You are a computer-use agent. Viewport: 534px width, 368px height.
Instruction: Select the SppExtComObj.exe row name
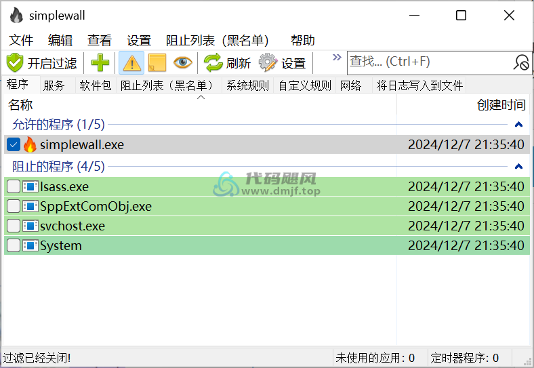tap(96, 207)
